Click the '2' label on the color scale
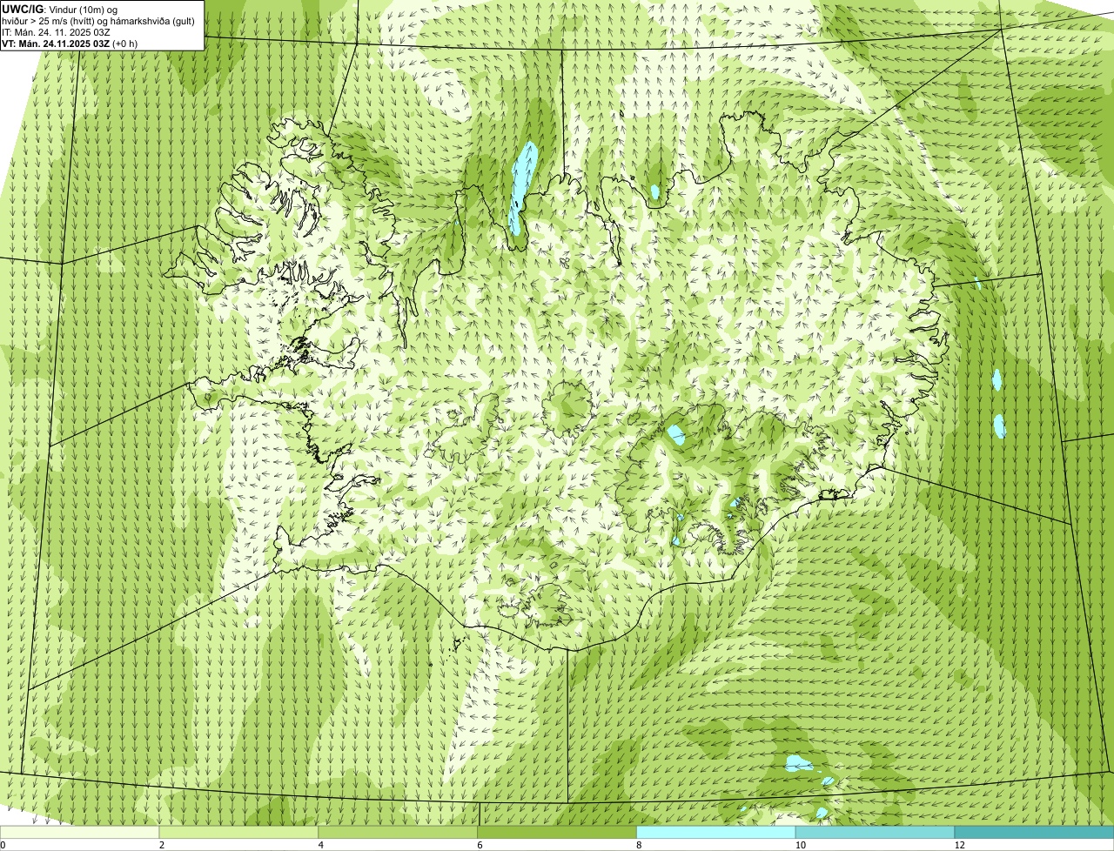 click(x=162, y=845)
